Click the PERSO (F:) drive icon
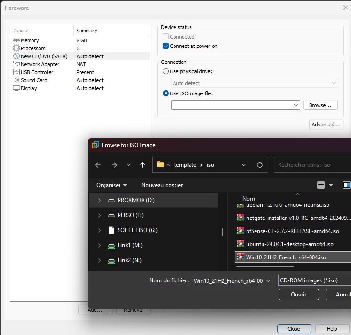Viewport: 351px width, 335px height. coord(112,215)
